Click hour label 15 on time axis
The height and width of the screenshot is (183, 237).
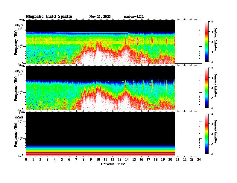coord(134,159)
